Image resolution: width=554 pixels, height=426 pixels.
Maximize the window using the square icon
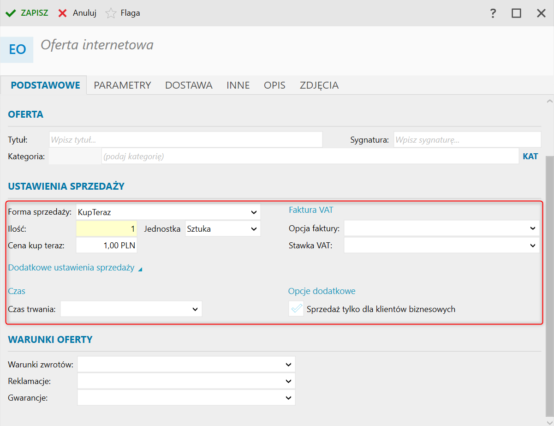516,13
